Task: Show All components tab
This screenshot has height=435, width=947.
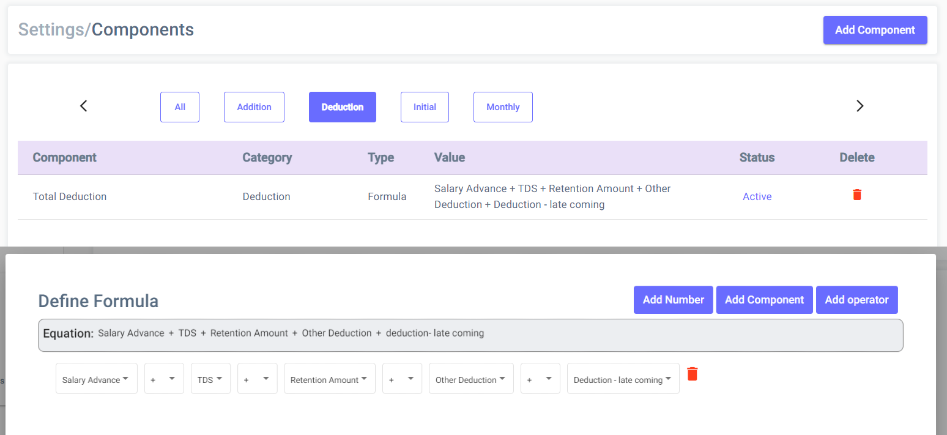Action: 180,107
